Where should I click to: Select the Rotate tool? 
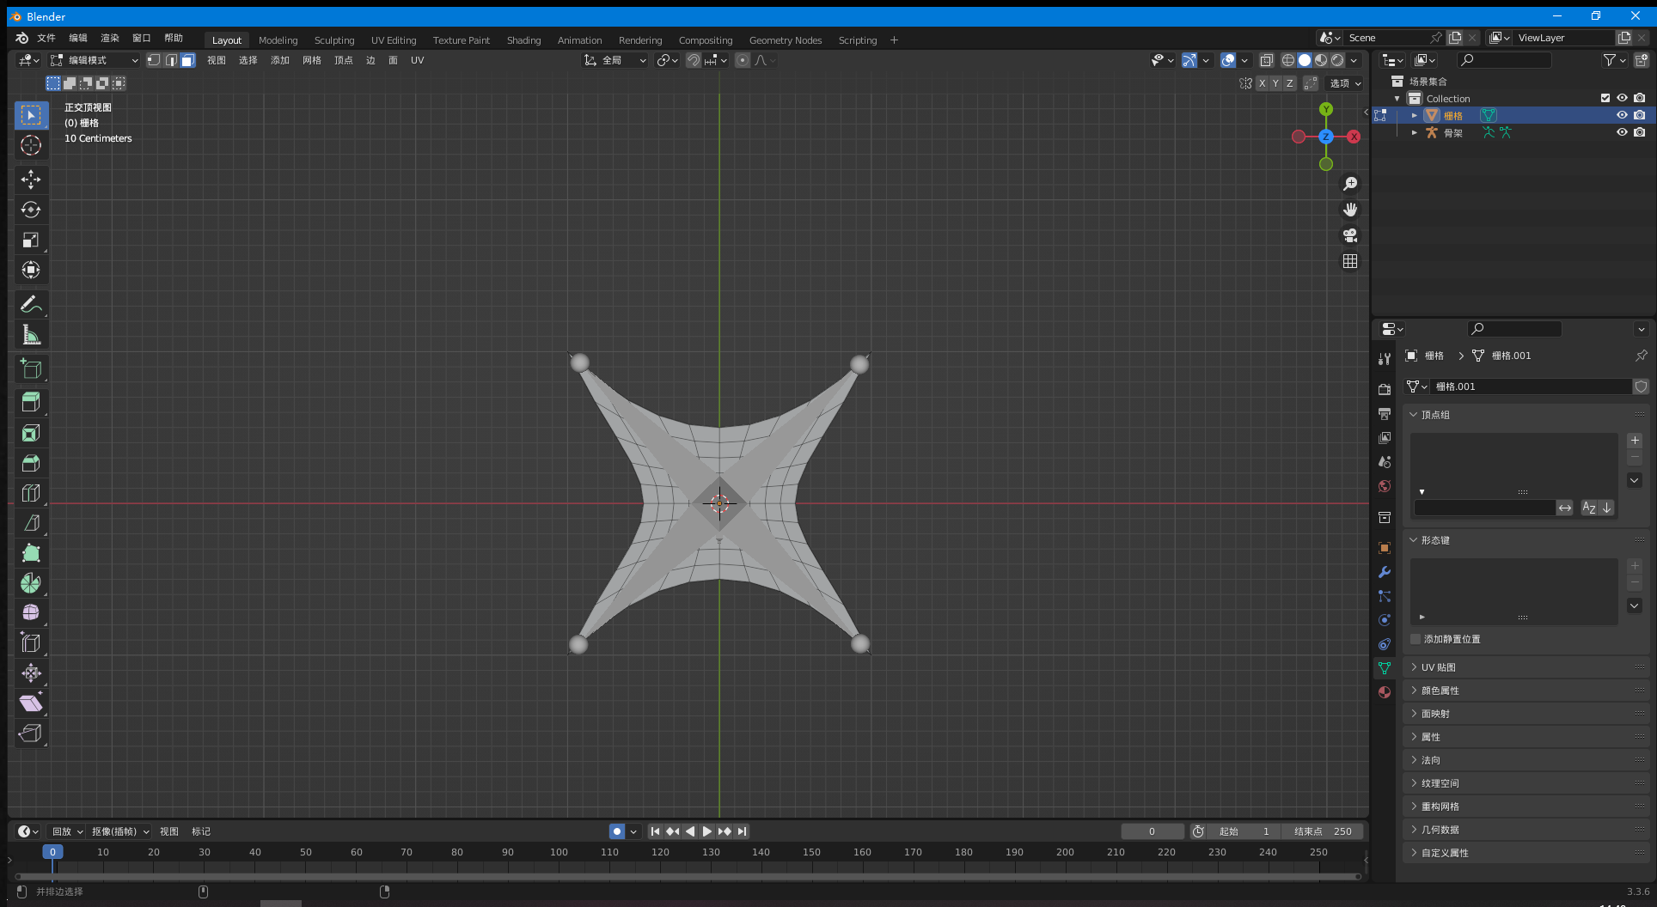(31, 210)
